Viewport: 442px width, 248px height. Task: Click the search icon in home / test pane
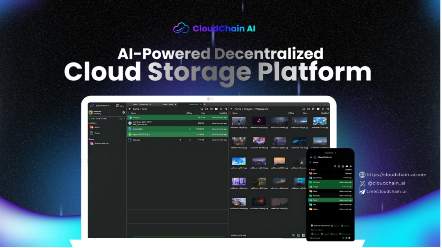pyautogui.click(x=202, y=109)
